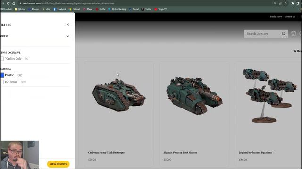302x169 pixels.
Task: Open the Sicaran Venator Tank Hunter image
Action: click(x=194, y=95)
